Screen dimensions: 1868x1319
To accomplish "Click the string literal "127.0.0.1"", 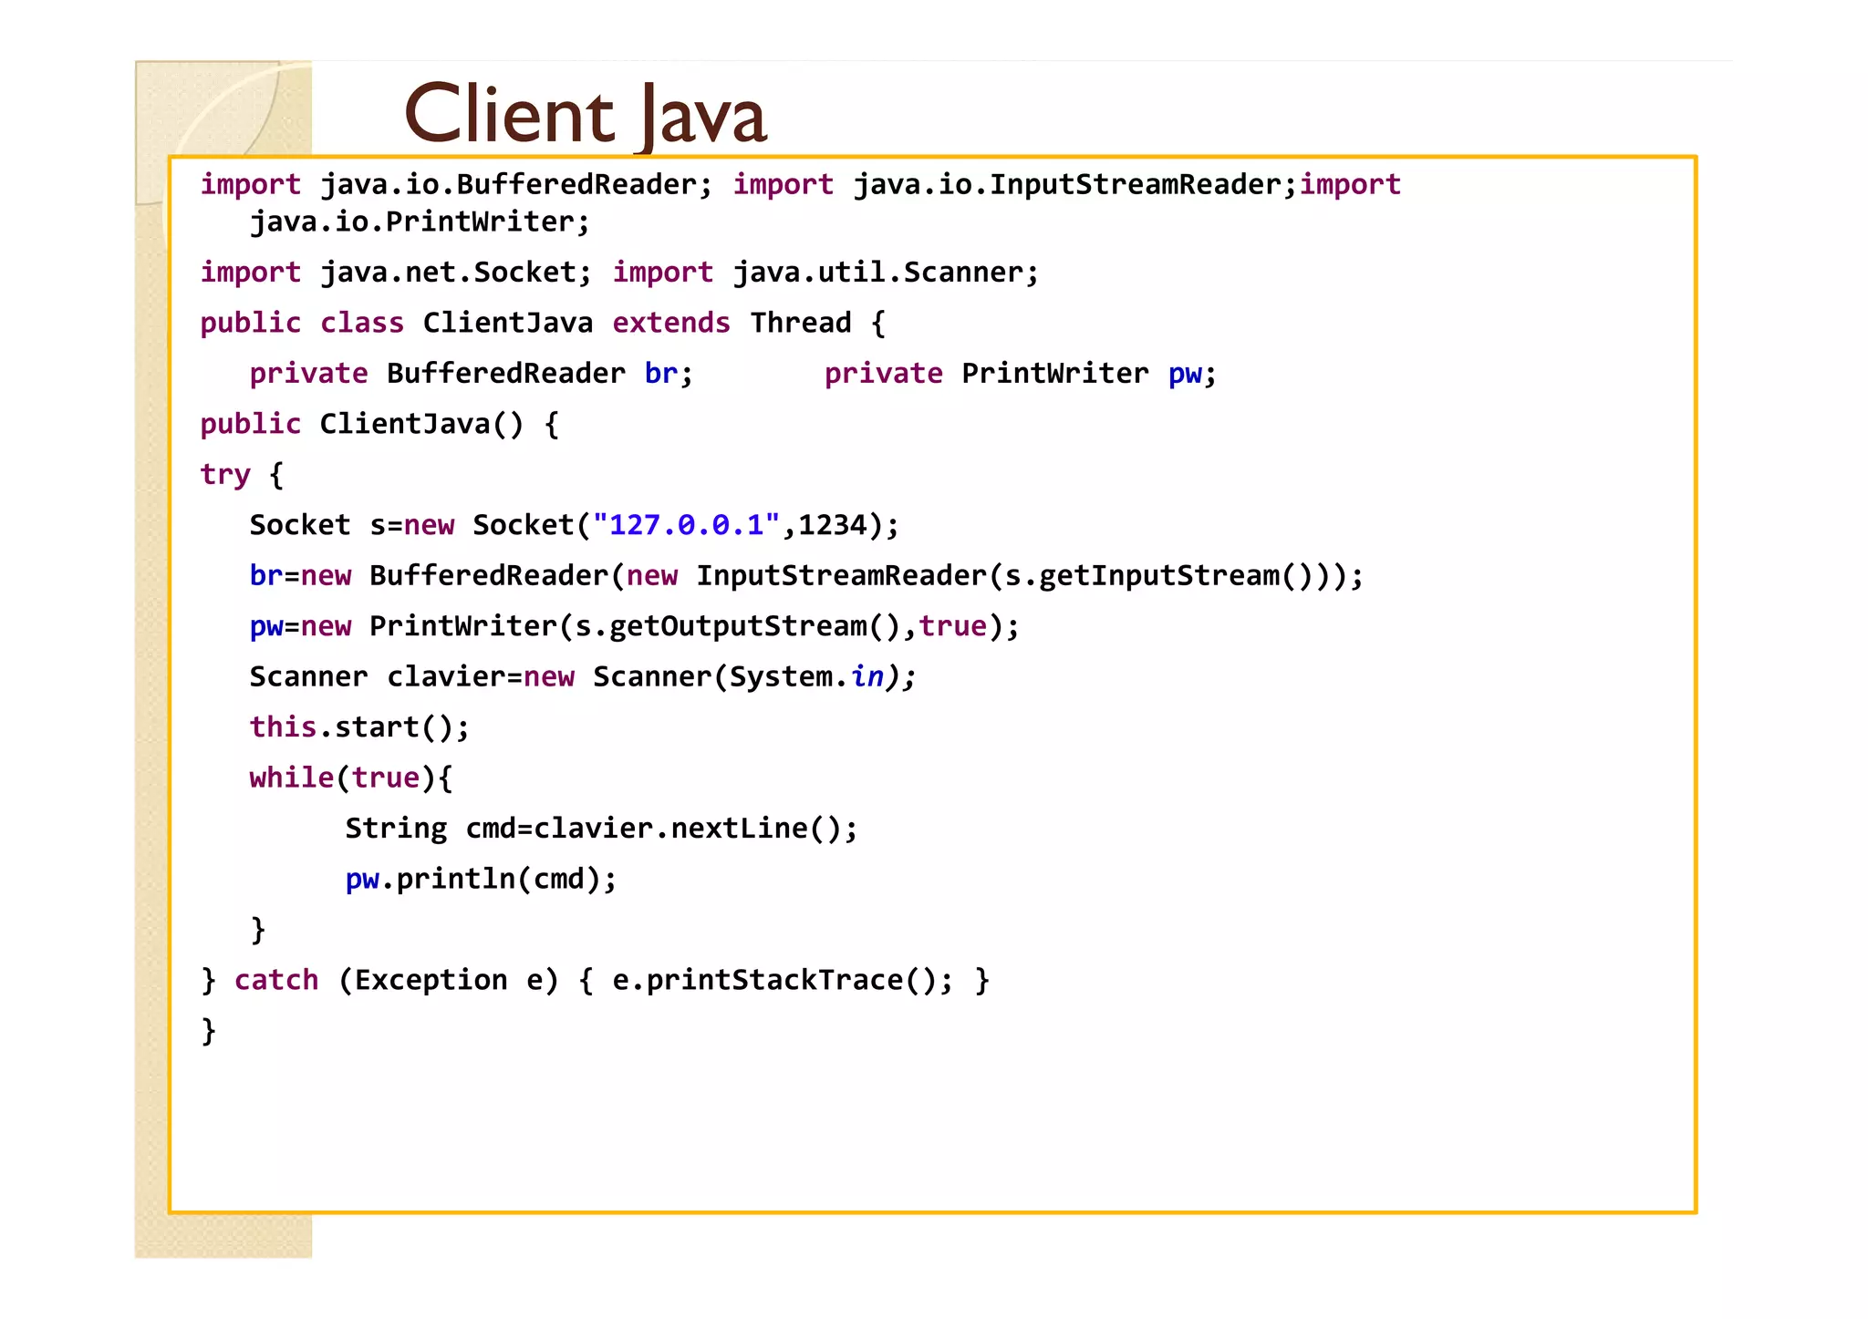I will tap(686, 525).
